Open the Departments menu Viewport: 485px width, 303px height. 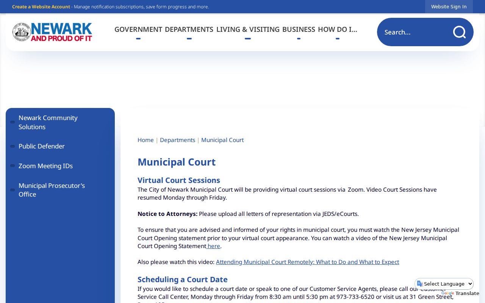[x=189, y=30]
